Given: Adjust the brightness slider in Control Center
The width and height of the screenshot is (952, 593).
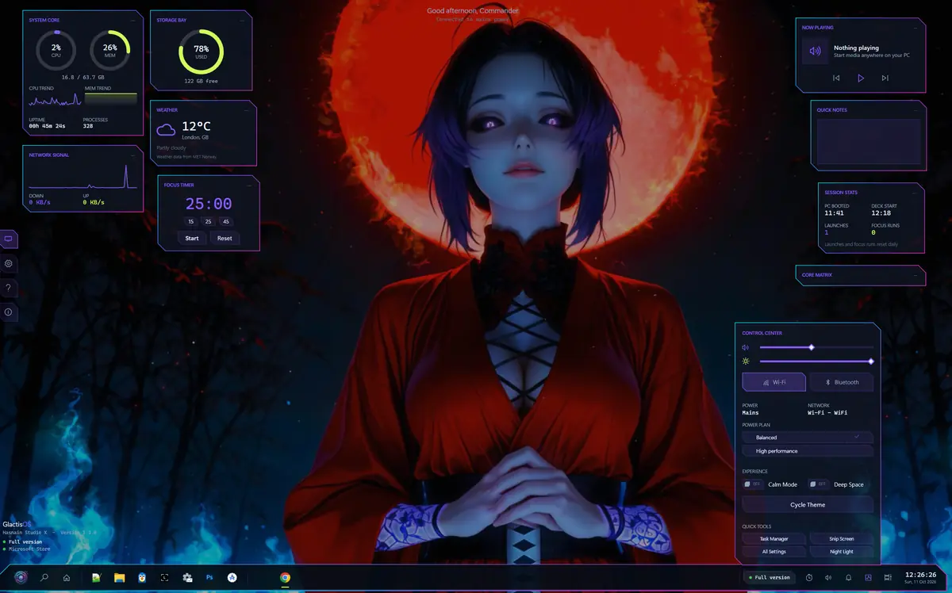Looking at the screenshot, I should pyautogui.click(x=816, y=362).
